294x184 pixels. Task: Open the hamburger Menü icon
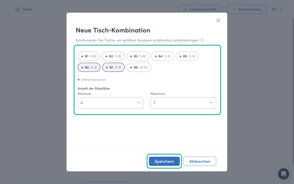coord(18,9)
